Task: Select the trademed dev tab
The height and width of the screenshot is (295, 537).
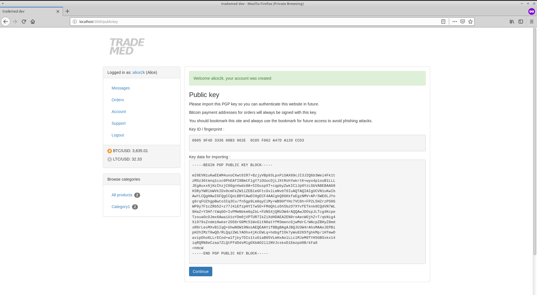Action: (28, 11)
